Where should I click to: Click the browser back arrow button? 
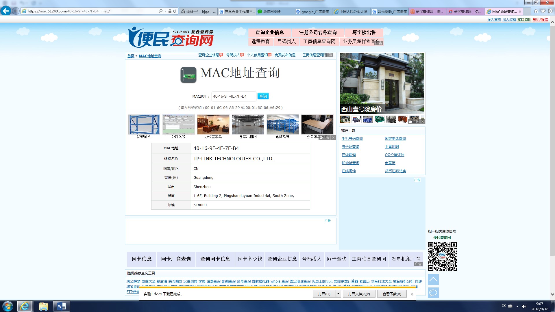(5, 11)
